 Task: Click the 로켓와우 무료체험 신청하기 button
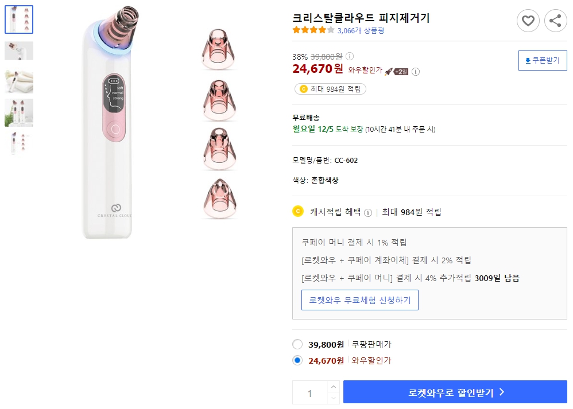360,299
